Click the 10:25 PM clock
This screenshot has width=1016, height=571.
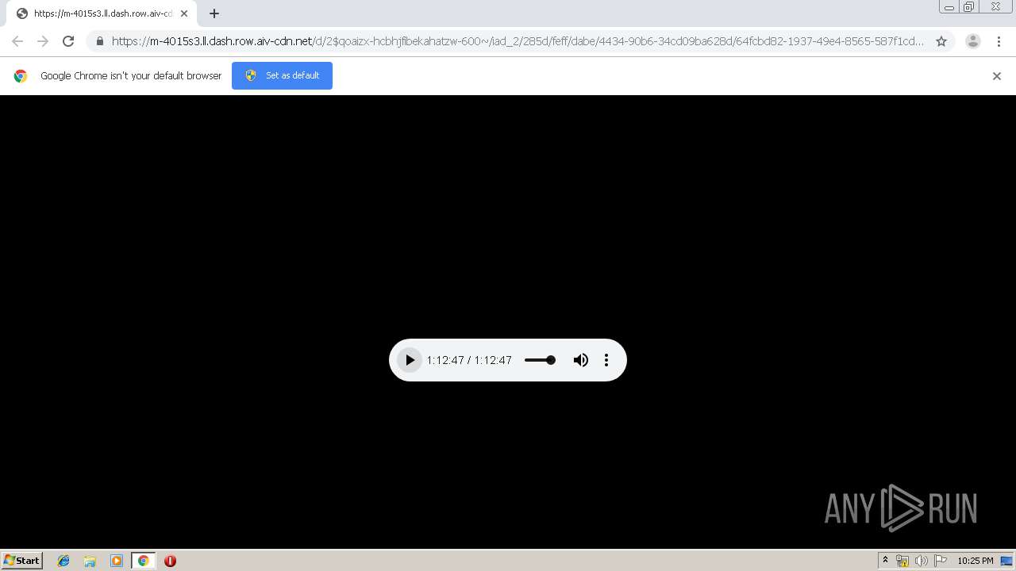click(975, 561)
